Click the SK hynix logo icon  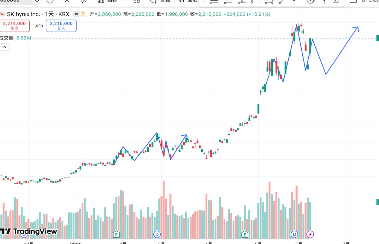3,14
